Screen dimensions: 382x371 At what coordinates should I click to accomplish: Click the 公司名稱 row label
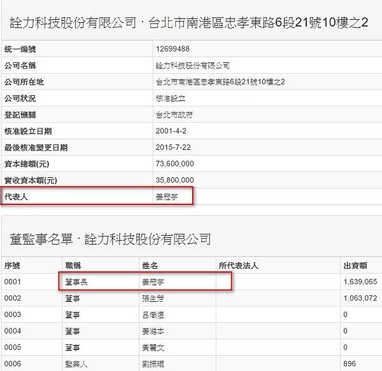click(x=20, y=65)
